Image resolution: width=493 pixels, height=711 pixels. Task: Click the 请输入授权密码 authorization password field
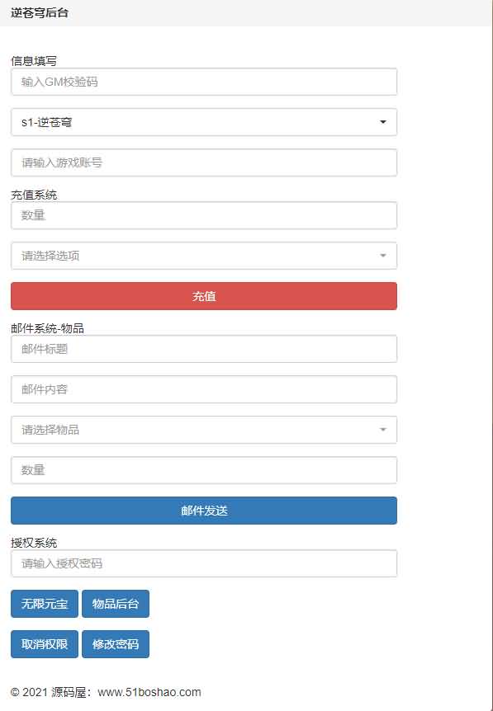(x=204, y=563)
